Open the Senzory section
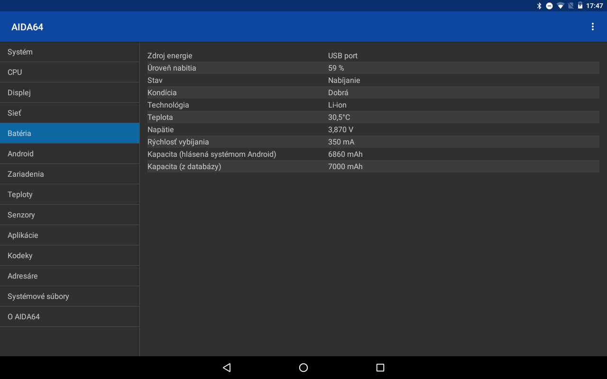The height and width of the screenshot is (379, 607). [70, 215]
